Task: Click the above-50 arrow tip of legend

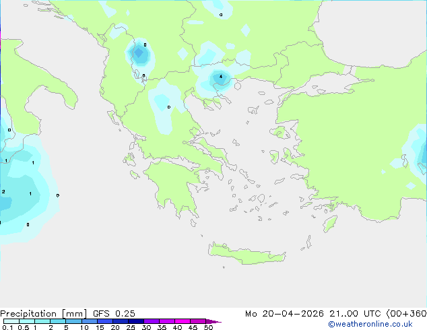Action: pyautogui.click(x=213, y=321)
